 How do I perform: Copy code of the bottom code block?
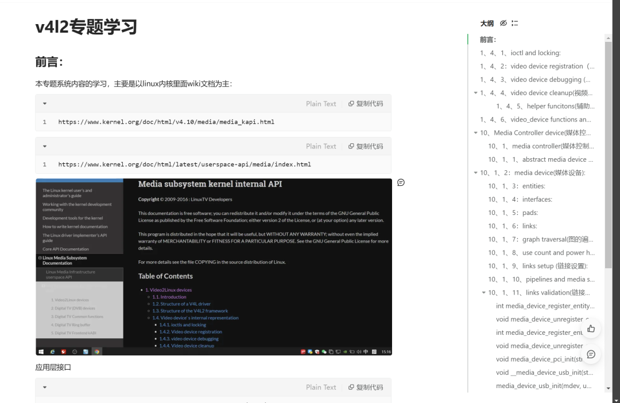click(366, 387)
